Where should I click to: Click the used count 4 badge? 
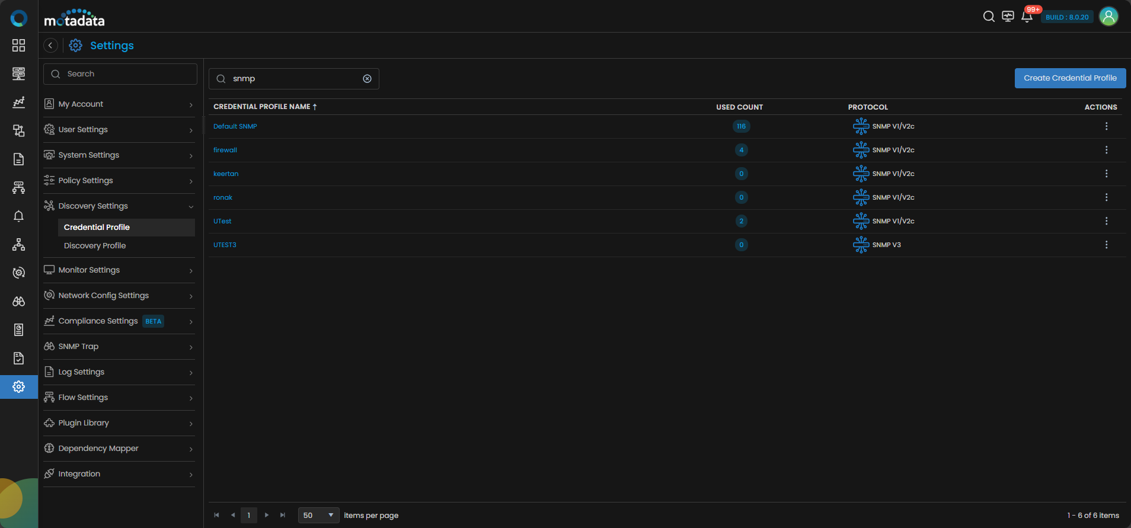click(741, 150)
